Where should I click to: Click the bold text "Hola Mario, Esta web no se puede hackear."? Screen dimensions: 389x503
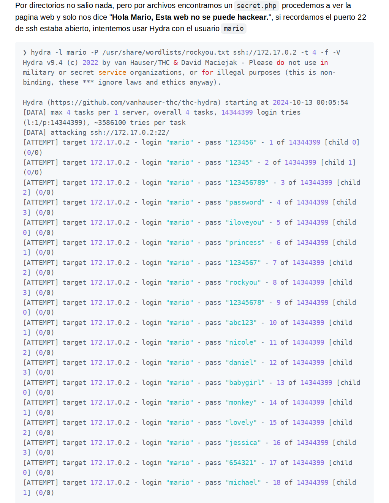click(x=190, y=17)
